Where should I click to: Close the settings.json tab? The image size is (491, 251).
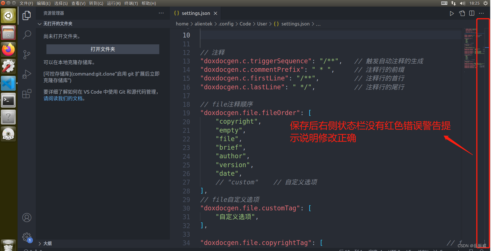[215, 13]
